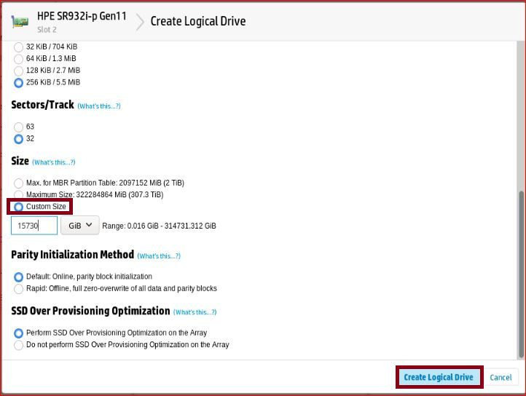Viewport: 526px width, 396px height.
Task: Select Default online parity block initialization
Action: [x=19, y=277]
